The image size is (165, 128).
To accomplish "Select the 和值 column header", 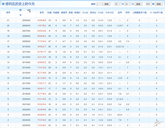I will pyautogui.click(x=49, y=13).
